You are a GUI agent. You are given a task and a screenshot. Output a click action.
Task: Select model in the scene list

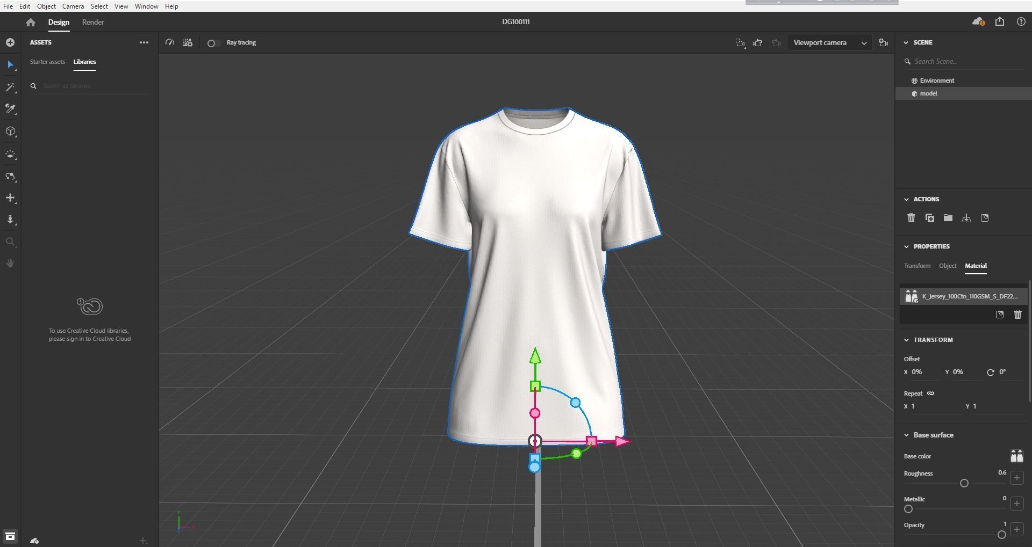coord(963,93)
